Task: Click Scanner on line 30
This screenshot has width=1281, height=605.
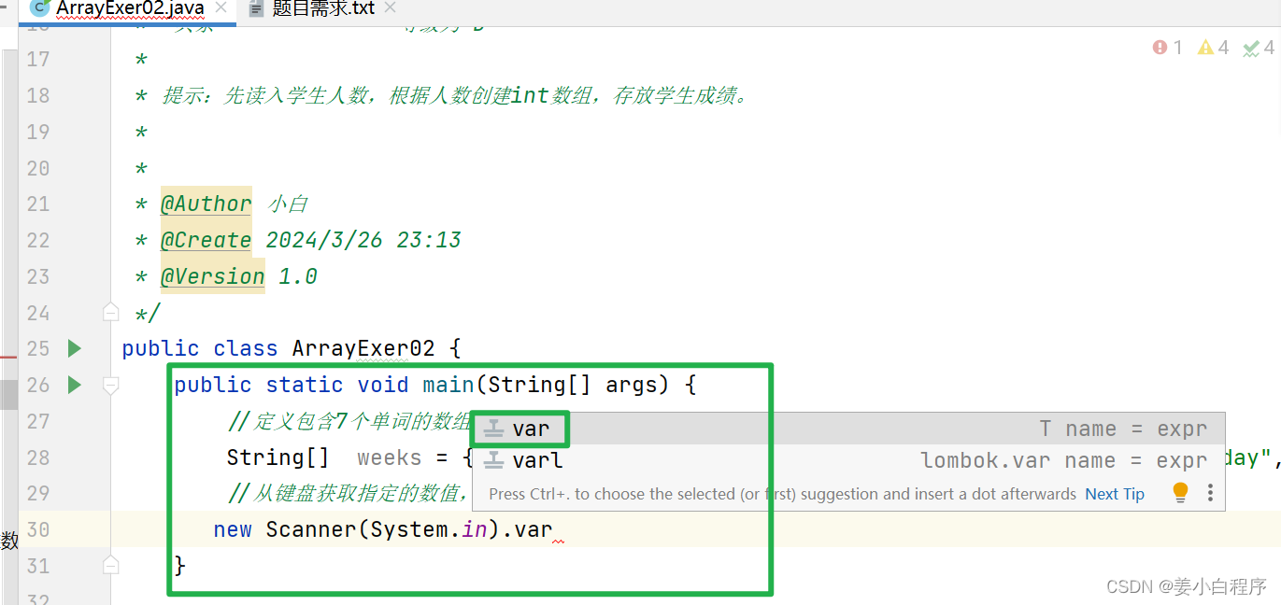Action: (x=311, y=529)
